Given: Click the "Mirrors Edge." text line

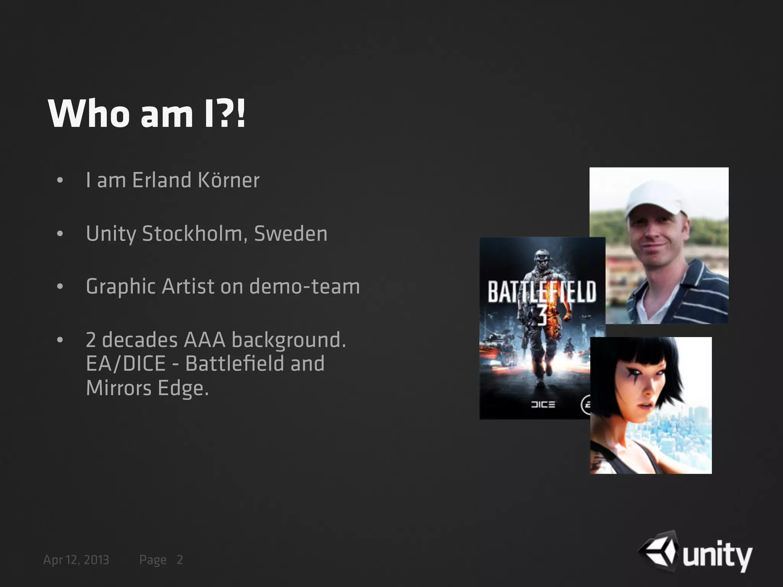Looking at the screenshot, I should tap(147, 388).
